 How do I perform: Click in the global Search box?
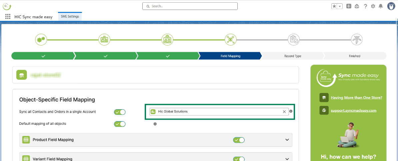click(x=190, y=6)
